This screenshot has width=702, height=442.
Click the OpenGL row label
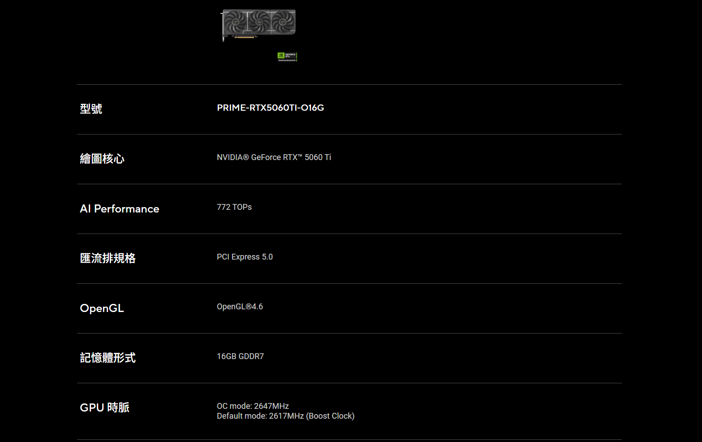coord(102,308)
